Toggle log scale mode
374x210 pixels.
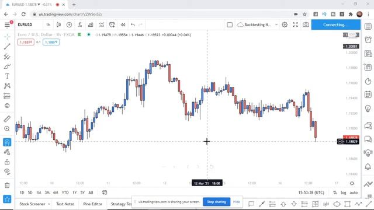tap(344, 192)
